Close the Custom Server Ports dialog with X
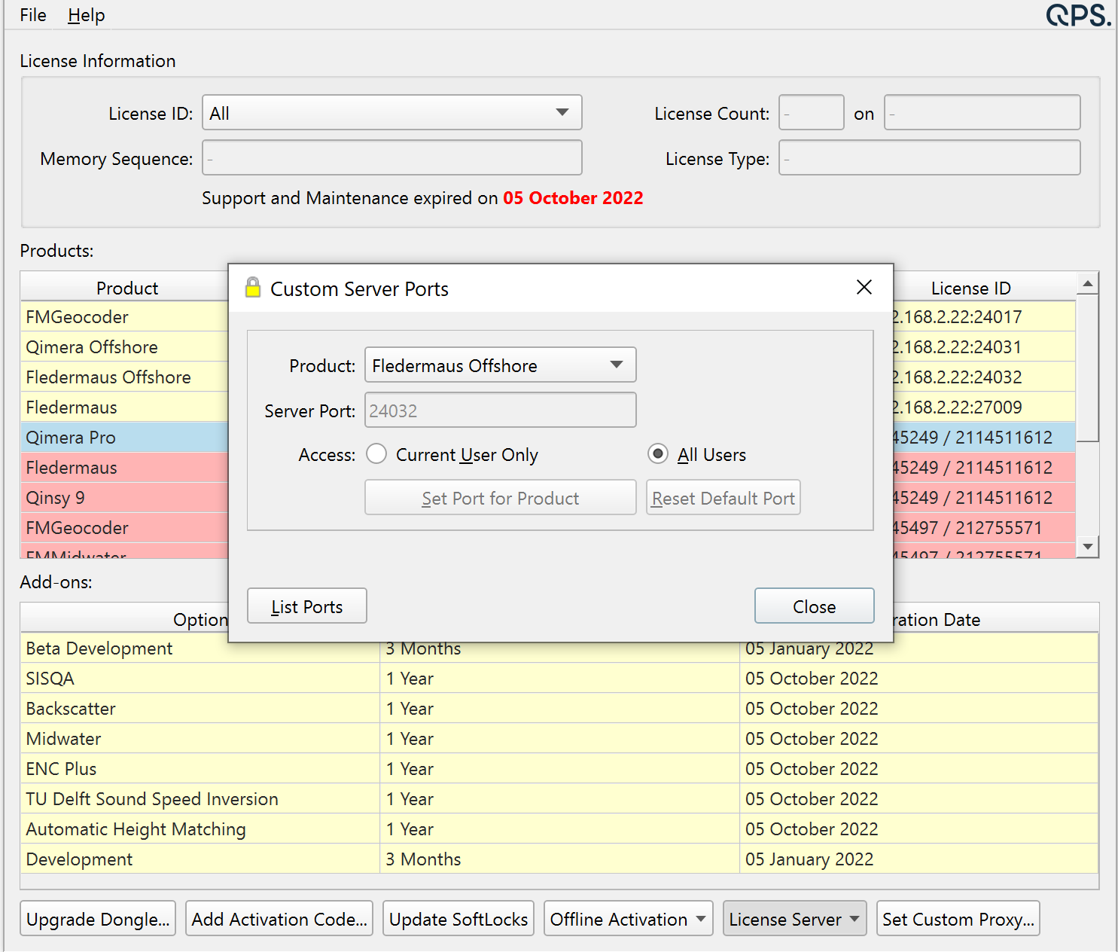Screen dimensions: 1118x952 (864, 287)
